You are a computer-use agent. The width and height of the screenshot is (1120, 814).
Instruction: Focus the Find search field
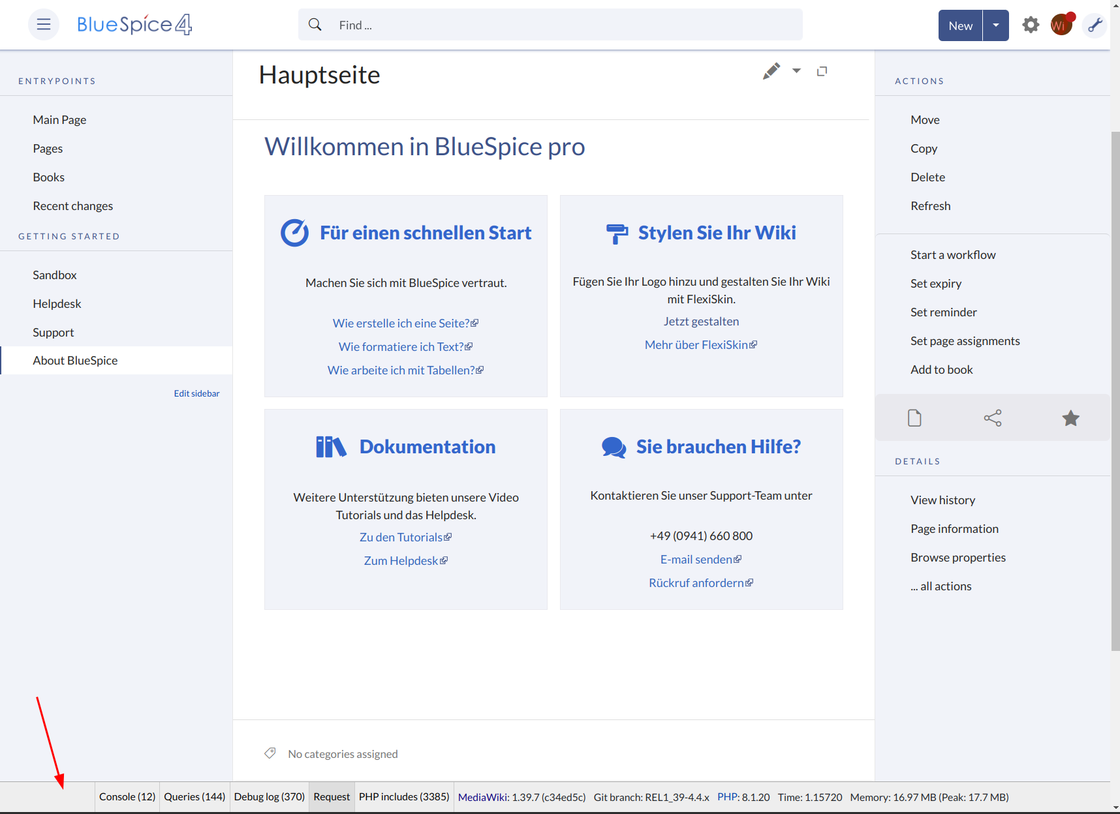(x=550, y=25)
